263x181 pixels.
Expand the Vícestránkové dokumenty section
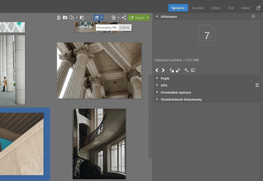click(207, 100)
